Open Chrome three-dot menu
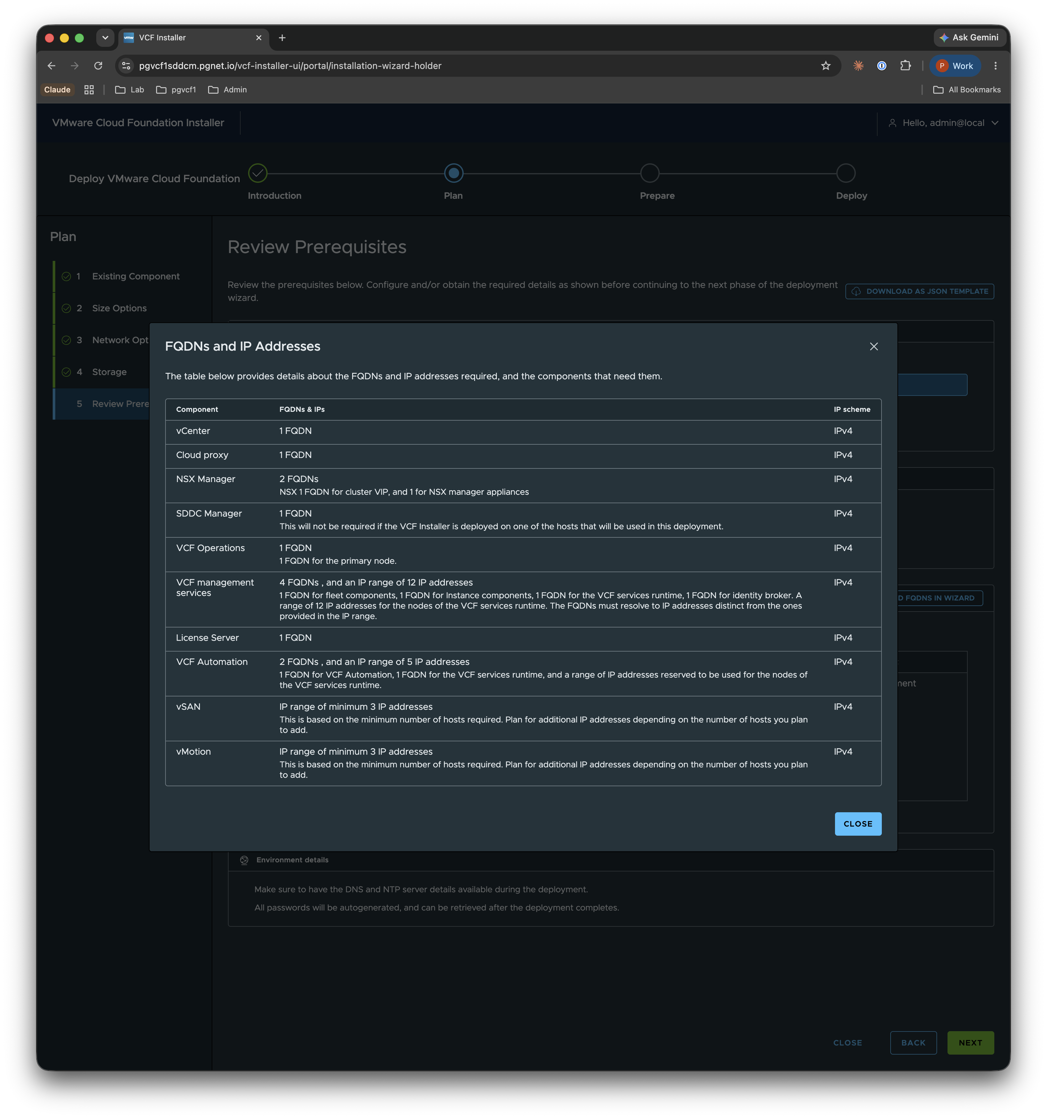Image resolution: width=1047 pixels, height=1119 pixels. [995, 66]
